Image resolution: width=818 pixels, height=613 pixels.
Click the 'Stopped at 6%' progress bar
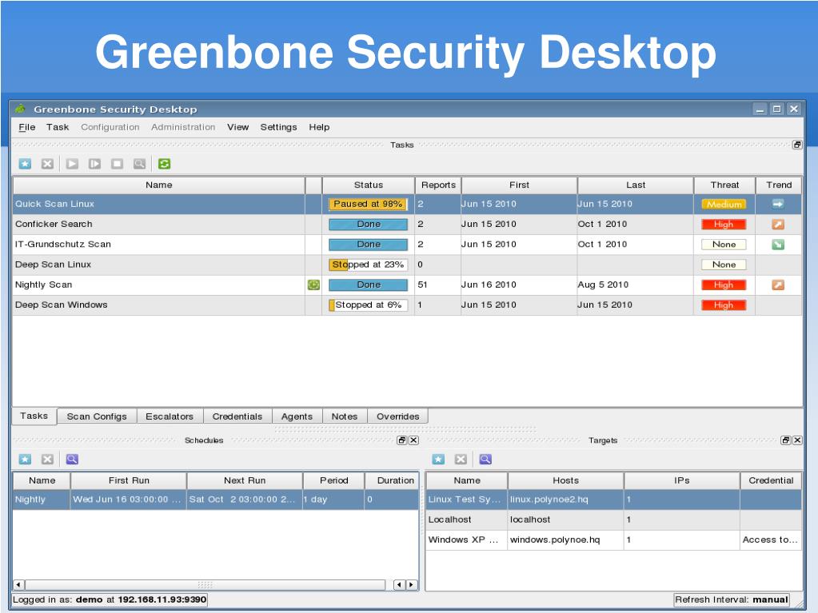(369, 305)
